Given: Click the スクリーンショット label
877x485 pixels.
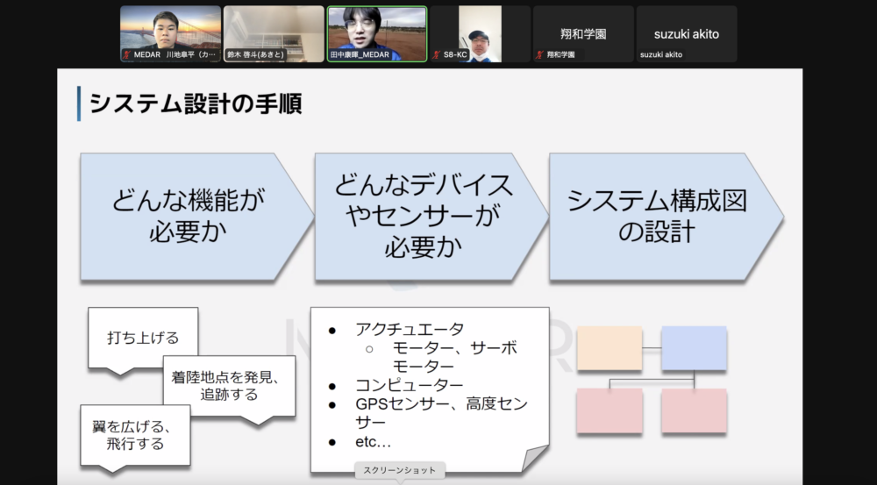Looking at the screenshot, I should pos(399,470).
